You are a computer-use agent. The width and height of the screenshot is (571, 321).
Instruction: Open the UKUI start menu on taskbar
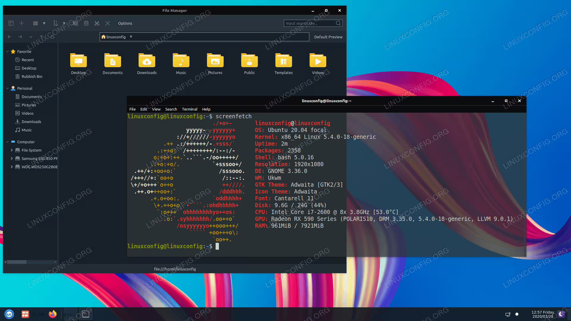9,314
